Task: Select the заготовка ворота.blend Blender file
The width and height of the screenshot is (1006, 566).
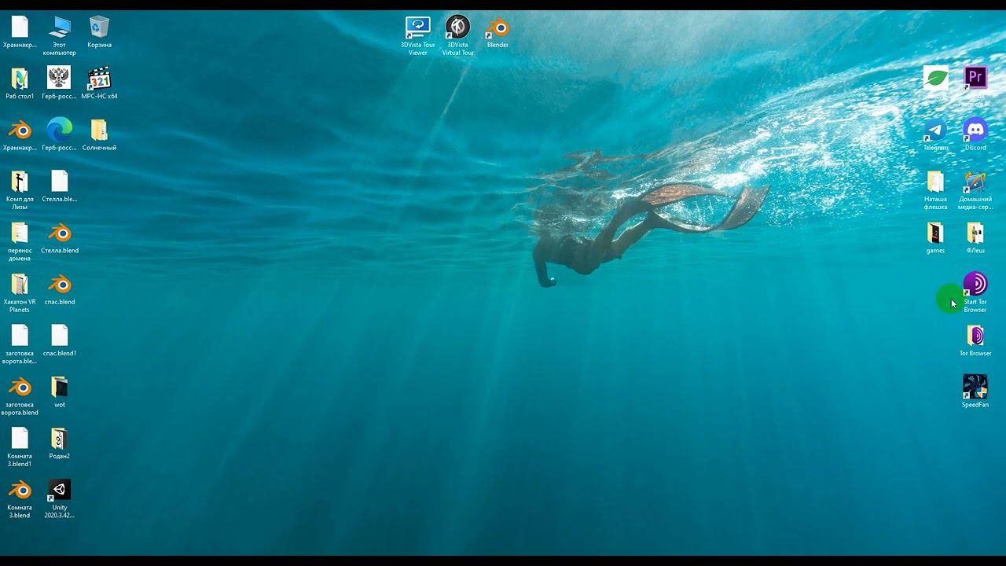Action: coord(20,387)
